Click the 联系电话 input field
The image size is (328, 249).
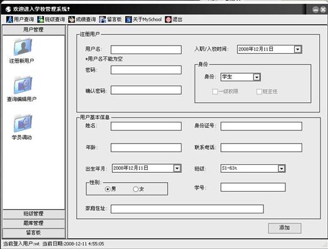[x=261, y=148]
